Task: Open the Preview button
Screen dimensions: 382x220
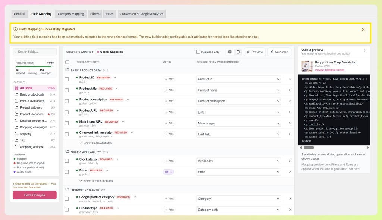Action: tap(255, 52)
